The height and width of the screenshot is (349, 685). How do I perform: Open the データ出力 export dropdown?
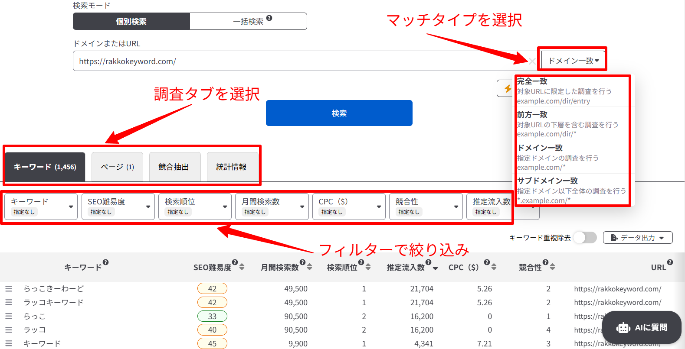point(637,238)
